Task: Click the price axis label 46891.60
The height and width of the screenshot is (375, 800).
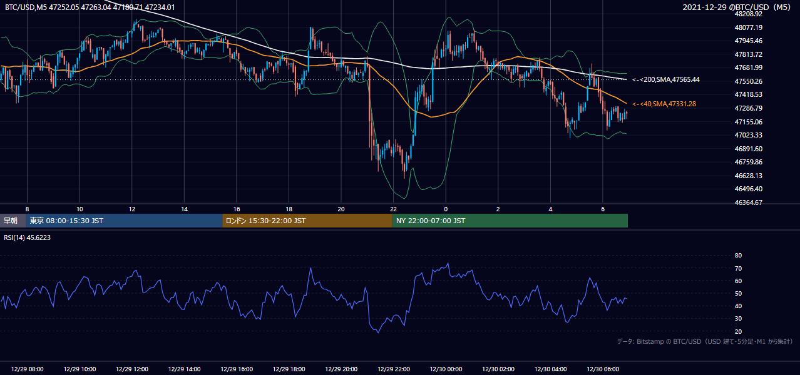Action: 748,149
